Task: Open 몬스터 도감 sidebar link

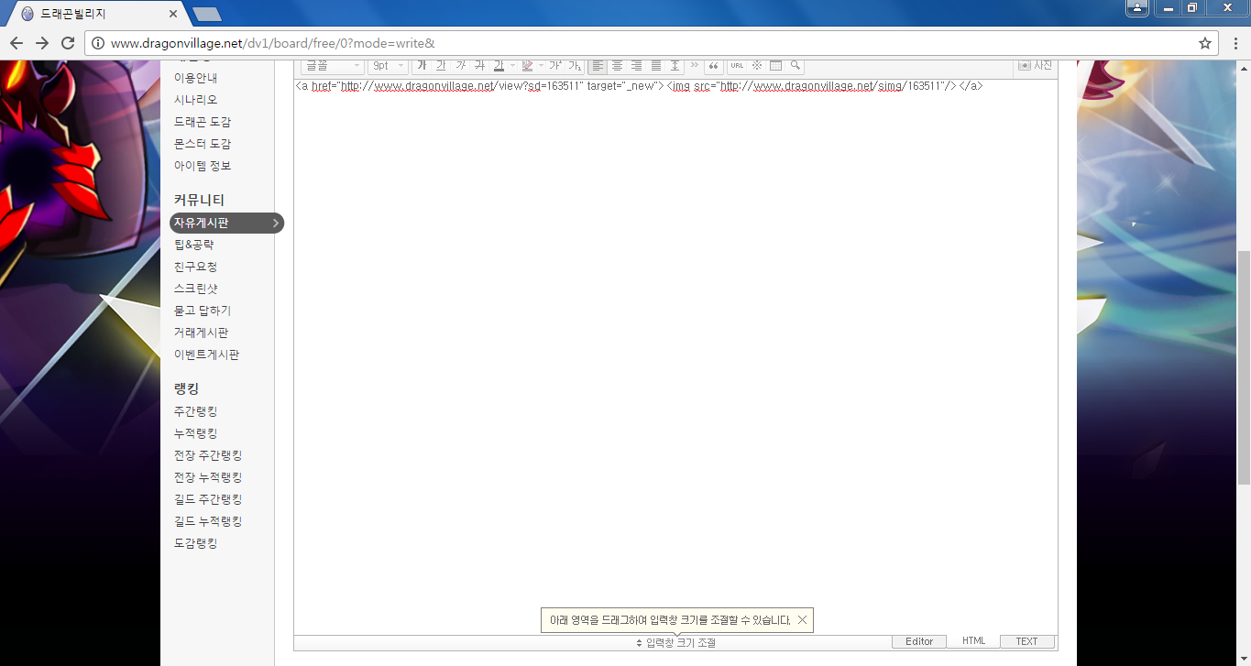Action: tap(203, 144)
